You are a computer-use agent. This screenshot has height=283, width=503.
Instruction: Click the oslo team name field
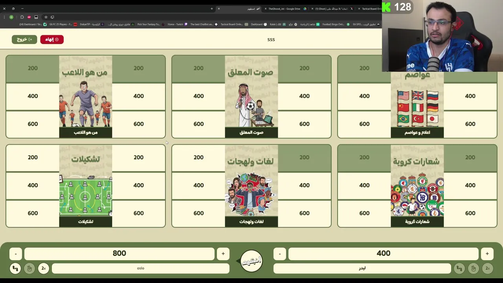[x=141, y=268]
